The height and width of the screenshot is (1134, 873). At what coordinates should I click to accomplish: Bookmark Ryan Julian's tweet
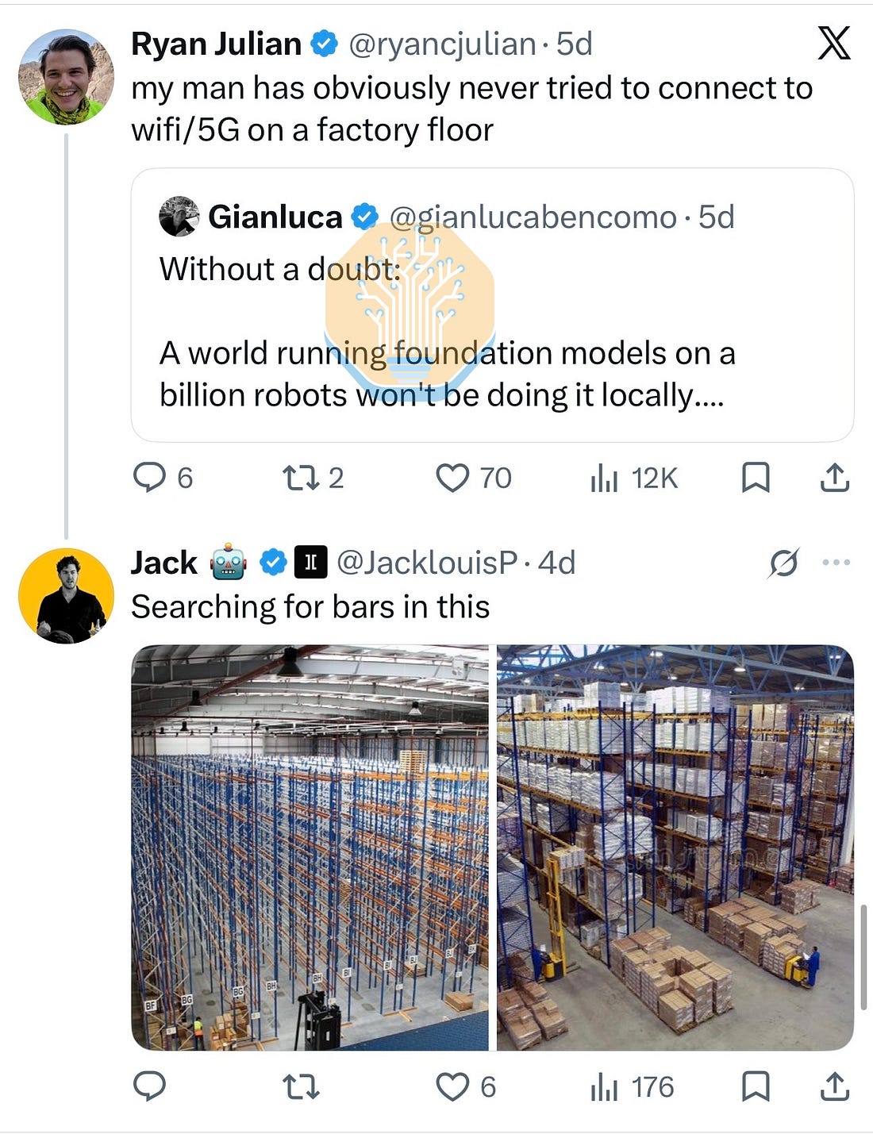(756, 478)
